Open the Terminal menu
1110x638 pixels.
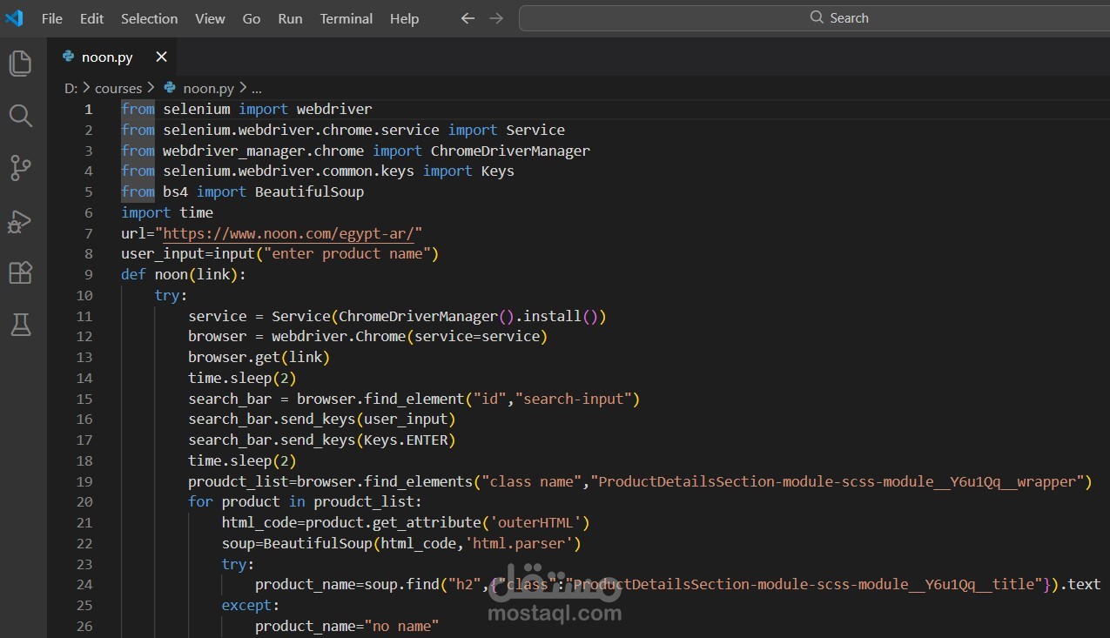(x=346, y=18)
